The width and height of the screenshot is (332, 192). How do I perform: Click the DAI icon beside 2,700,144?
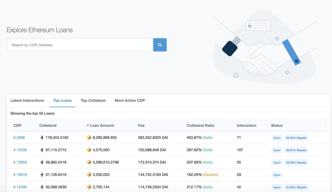(x=89, y=187)
